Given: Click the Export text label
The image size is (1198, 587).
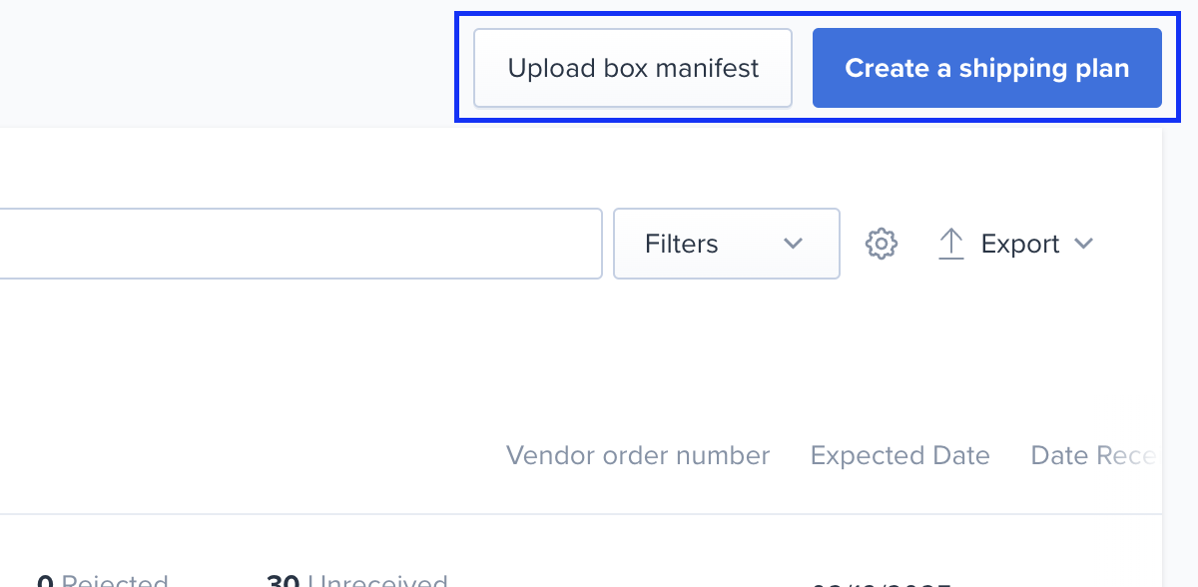Looking at the screenshot, I should coord(1020,244).
